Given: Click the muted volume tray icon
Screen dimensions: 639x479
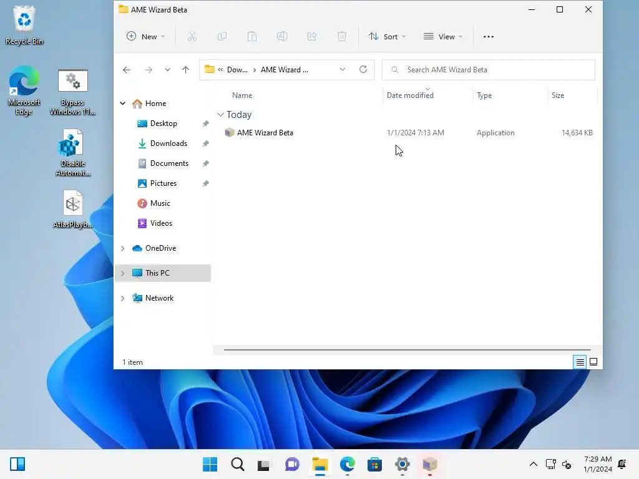Looking at the screenshot, I should click(567, 464).
